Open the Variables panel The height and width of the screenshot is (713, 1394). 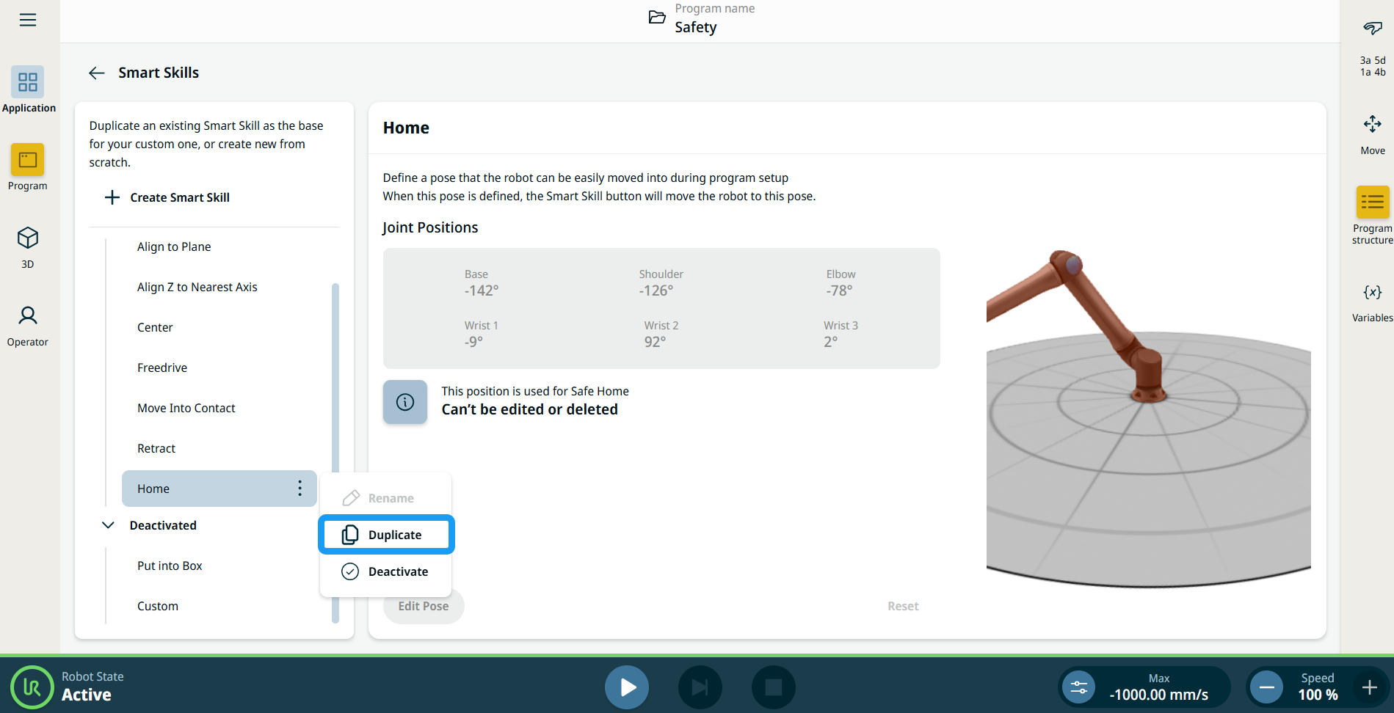click(x=1372, y=301)
